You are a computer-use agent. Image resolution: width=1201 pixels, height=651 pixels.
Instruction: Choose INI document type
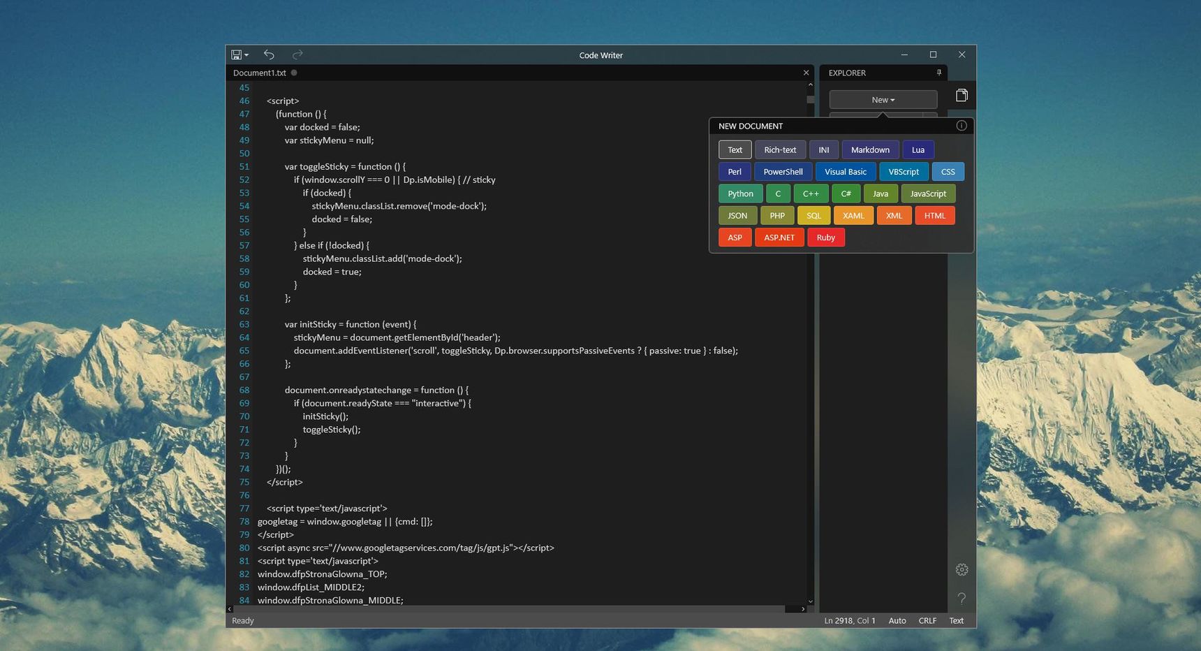click(824, 150)
